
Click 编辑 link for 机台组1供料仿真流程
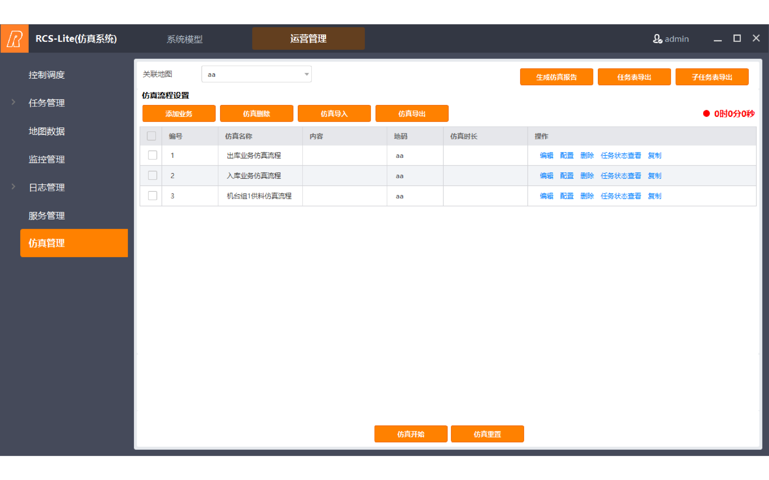(x=546, y=196)
